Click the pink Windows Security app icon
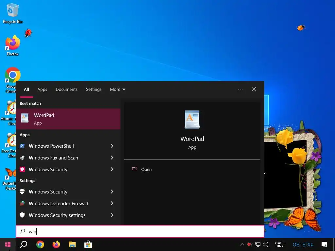Viewport: 335px width, 251px height. point(22,170)
